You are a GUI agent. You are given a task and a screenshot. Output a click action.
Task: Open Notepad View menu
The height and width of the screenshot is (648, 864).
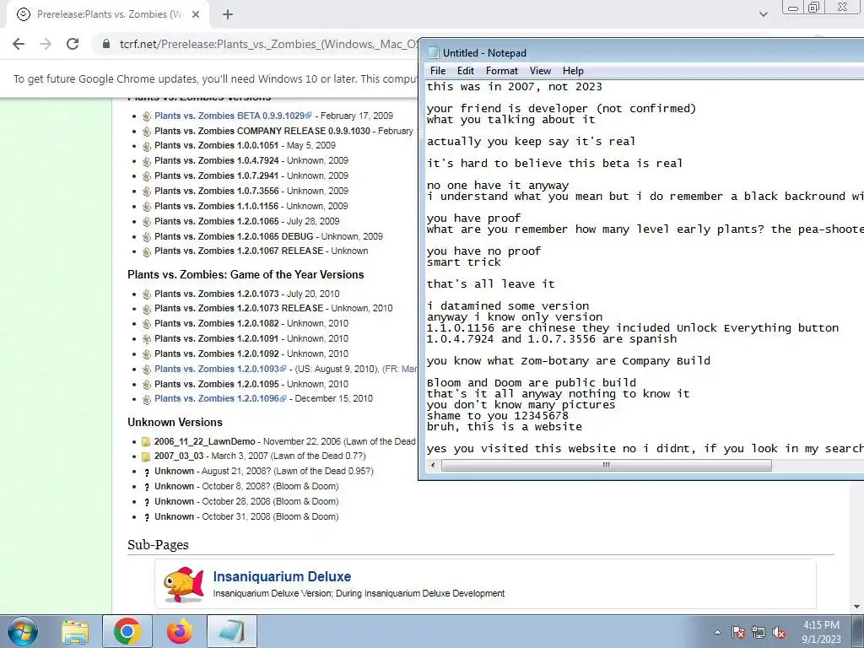click(540, 71)
